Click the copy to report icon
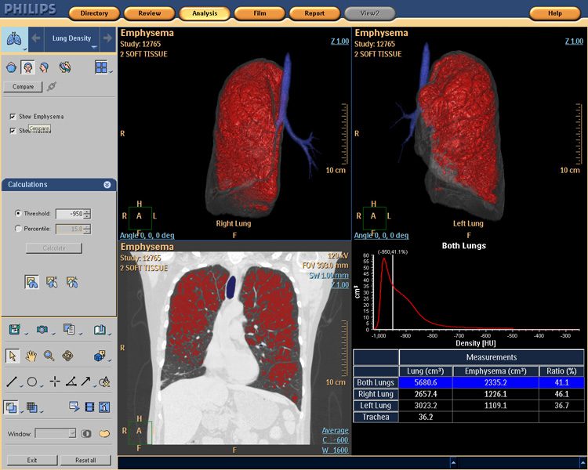 [69, 330]
